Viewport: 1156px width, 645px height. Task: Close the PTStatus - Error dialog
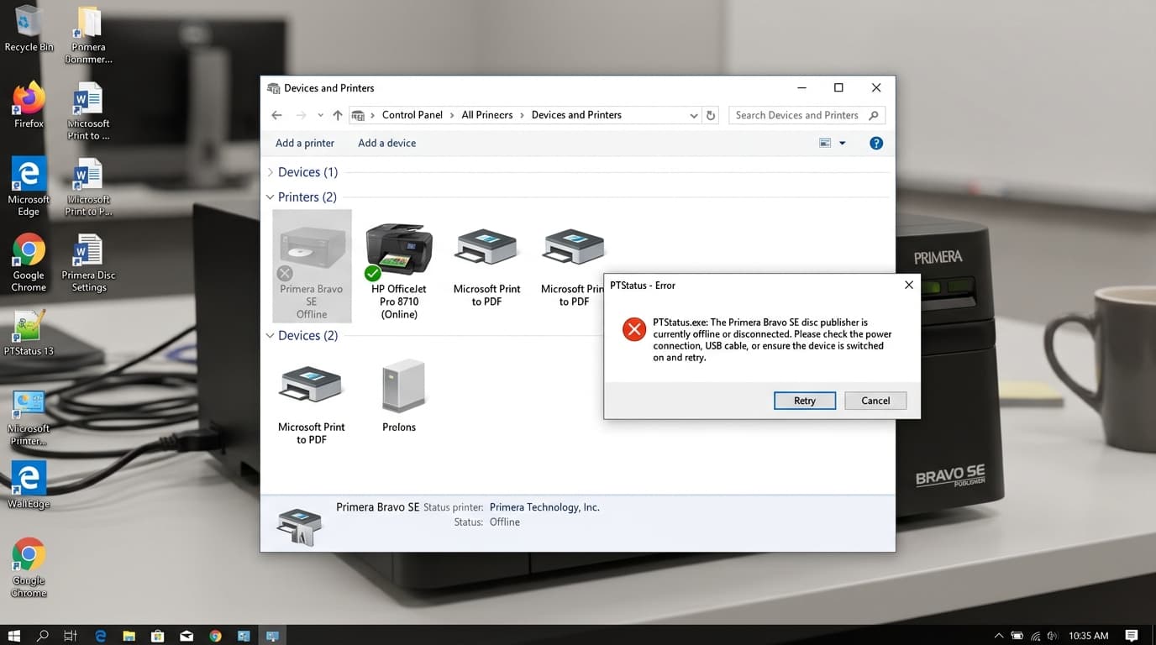[x=908, y=286]
